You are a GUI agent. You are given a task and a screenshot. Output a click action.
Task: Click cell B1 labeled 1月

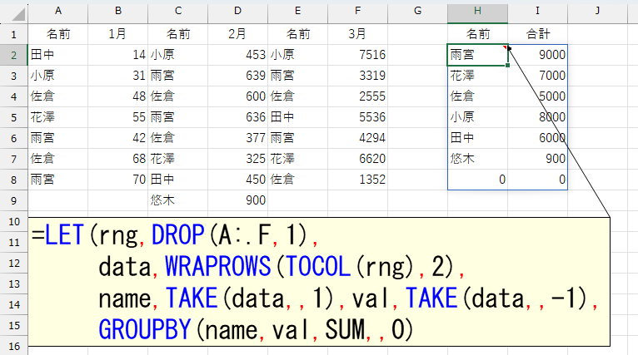tap(117, 34)
